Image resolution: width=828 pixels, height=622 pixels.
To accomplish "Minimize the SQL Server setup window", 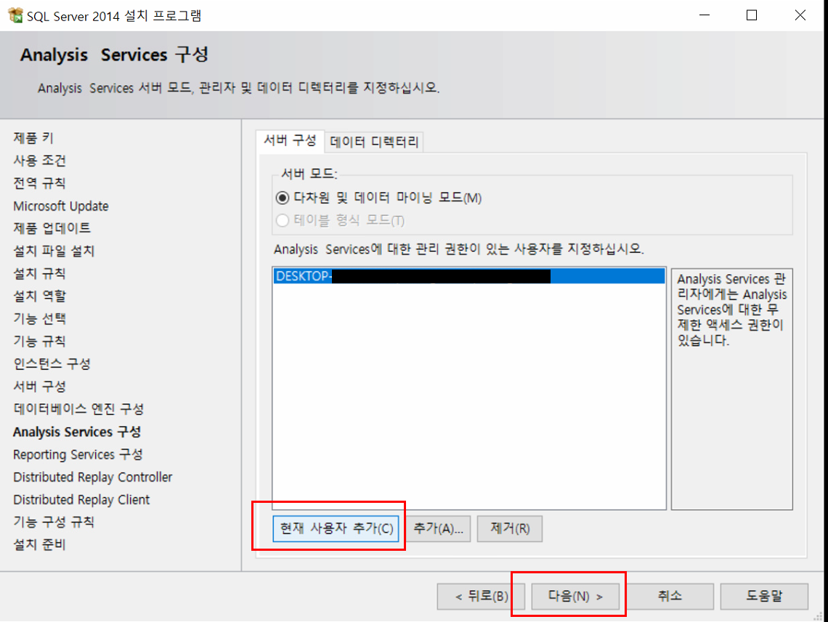I will (705, 15).
